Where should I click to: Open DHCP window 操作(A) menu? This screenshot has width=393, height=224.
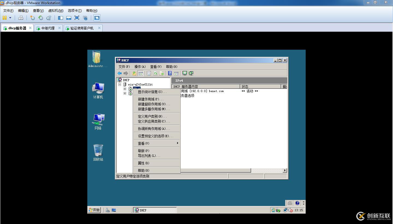coord(140,67)
